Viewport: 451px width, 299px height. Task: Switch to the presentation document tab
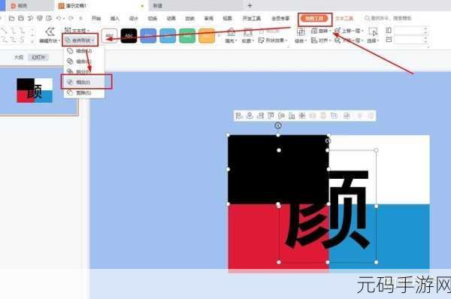101,6
